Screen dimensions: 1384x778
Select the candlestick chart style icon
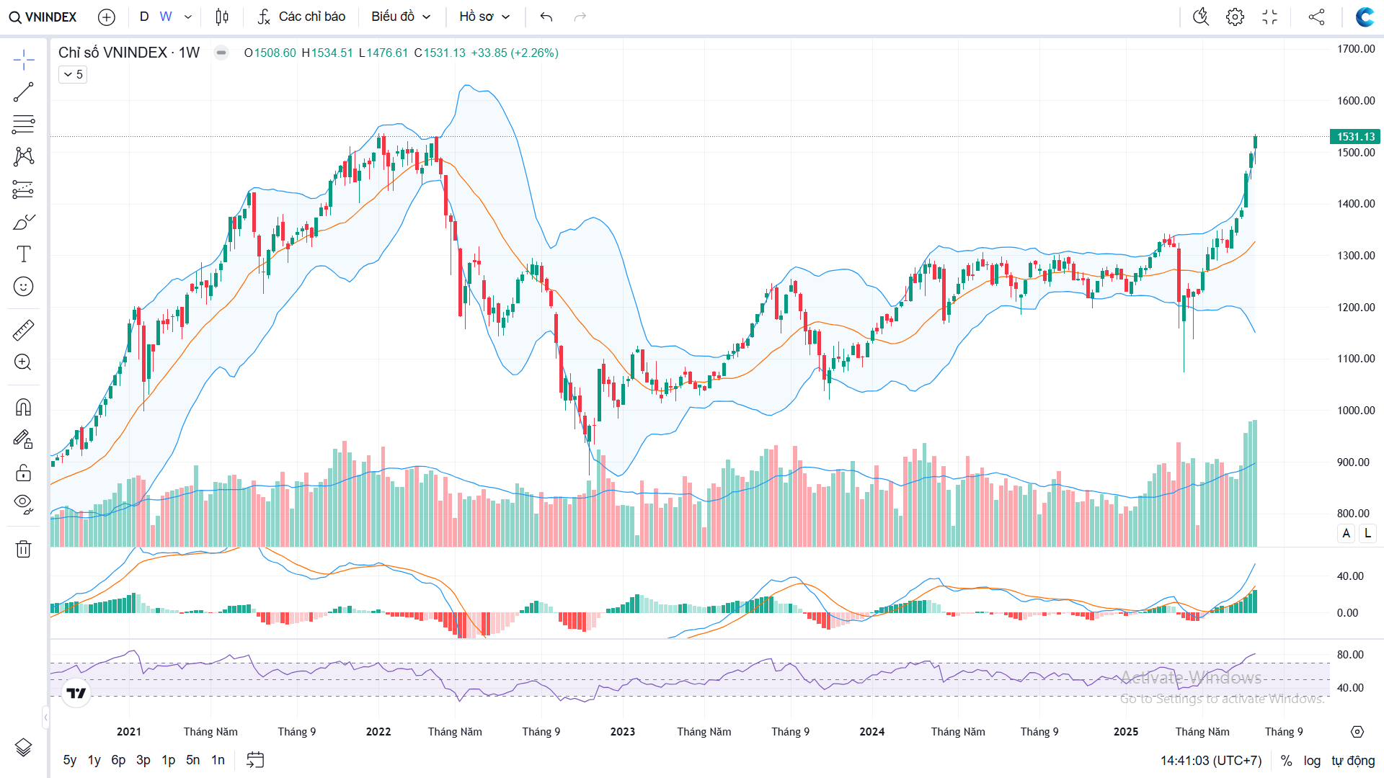pos(222,17)
